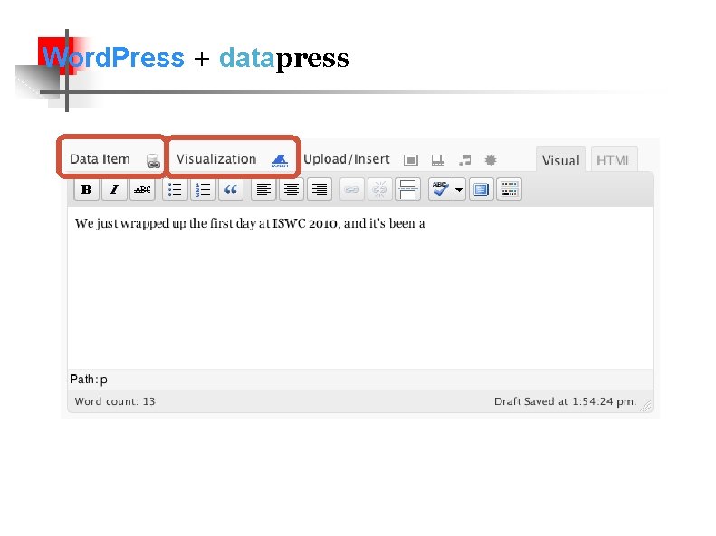
Task: Toggle fullscreen editing mode
Action: 481,189
